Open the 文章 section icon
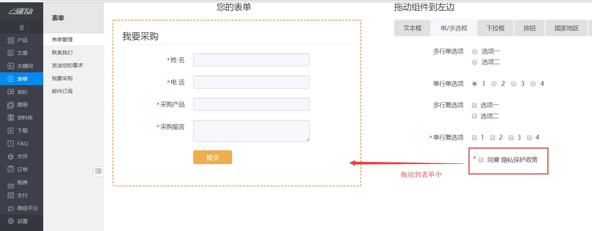This screenshot has height=231, width=592. (x=11, y=53)
